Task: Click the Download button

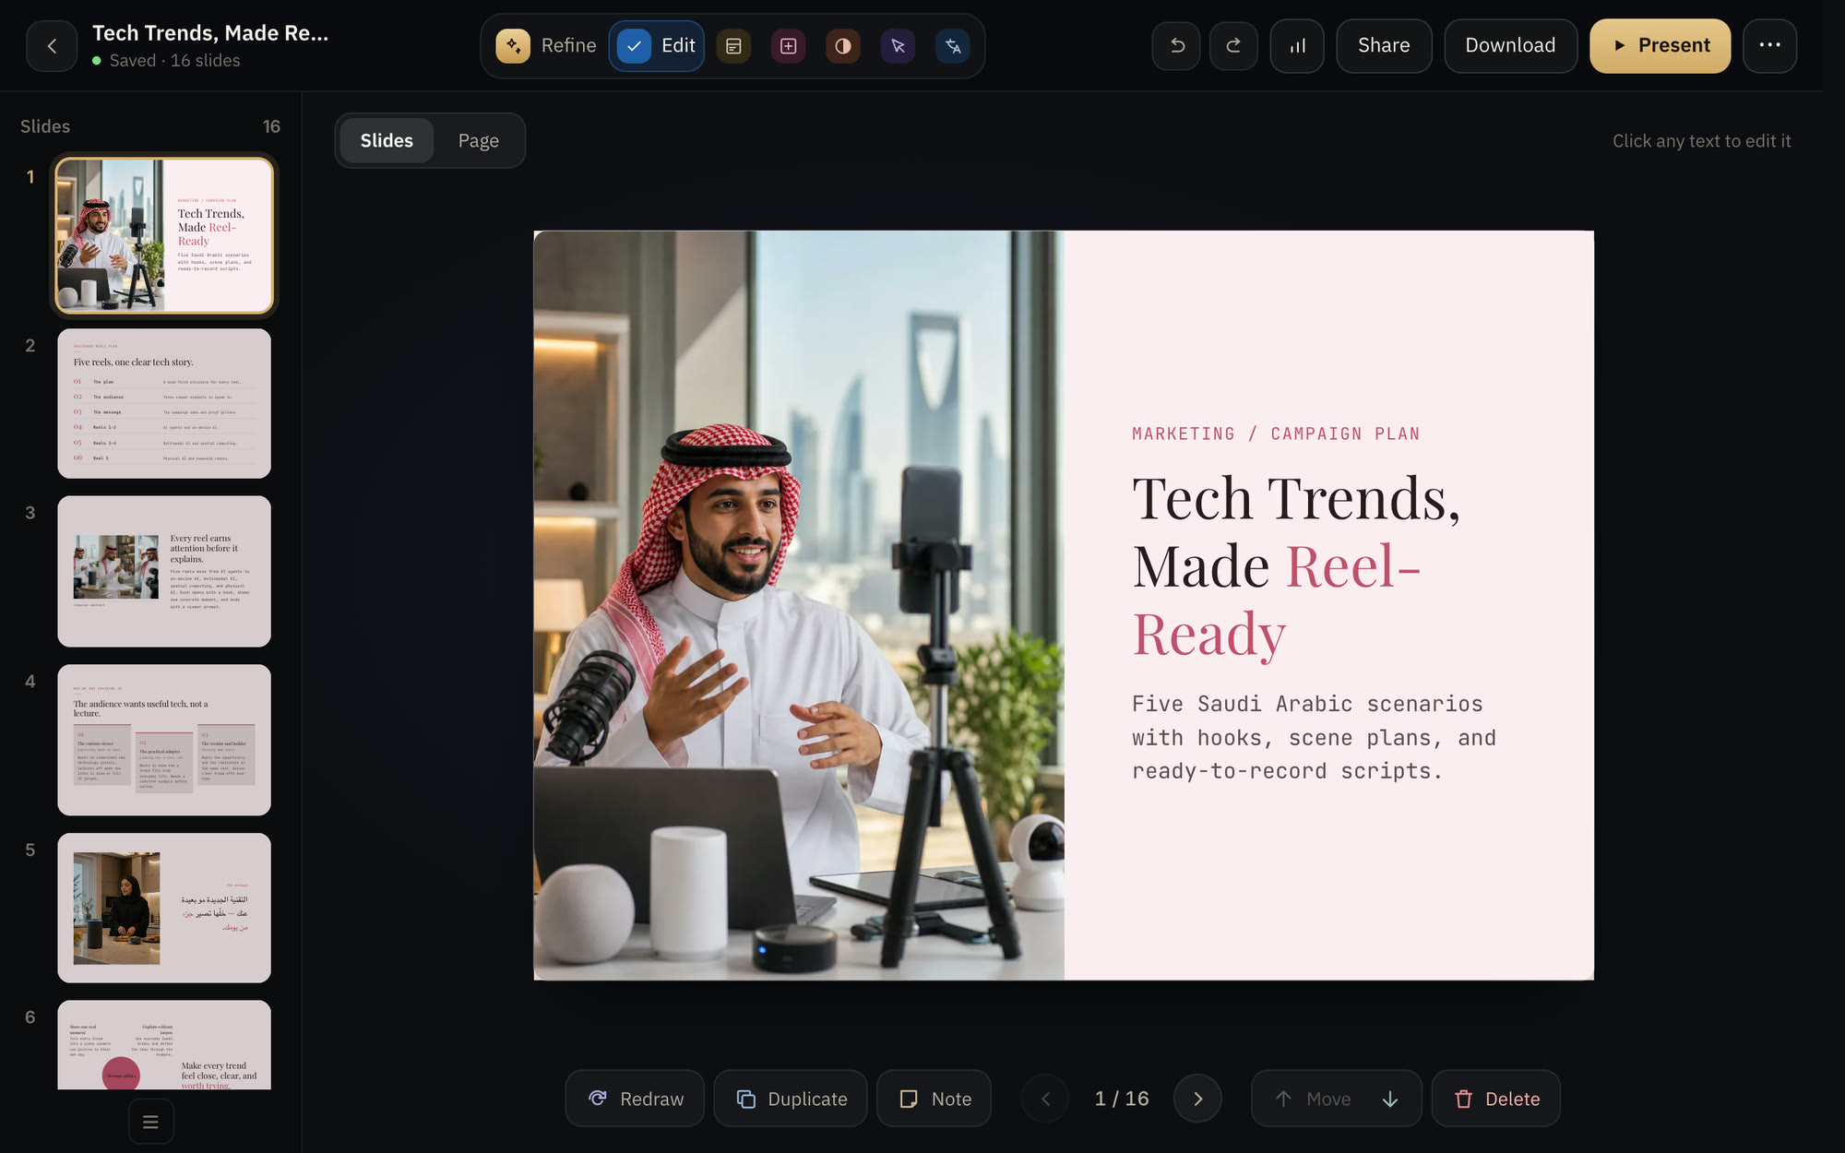Action: (x=1510, y=45)
